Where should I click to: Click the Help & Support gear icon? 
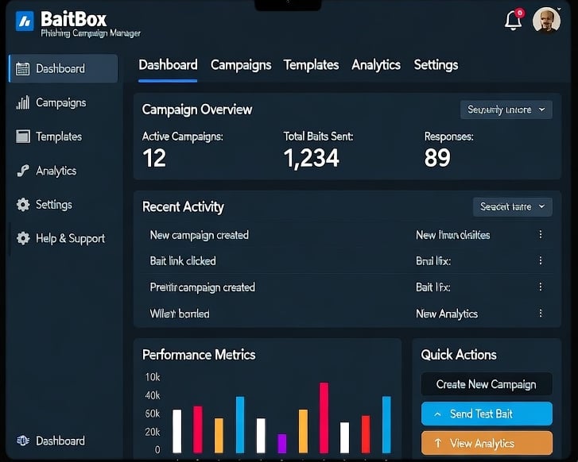23,238
